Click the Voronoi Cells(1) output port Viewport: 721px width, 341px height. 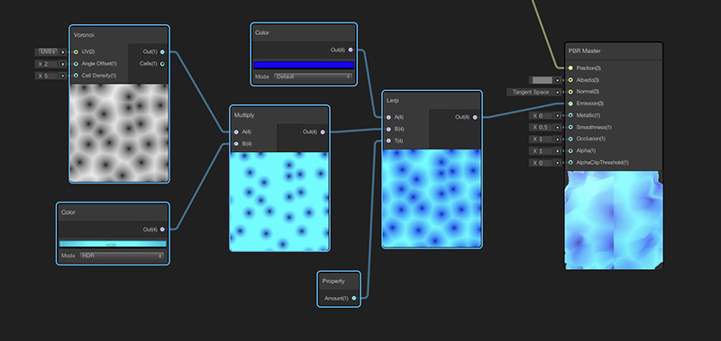point(162,64)
